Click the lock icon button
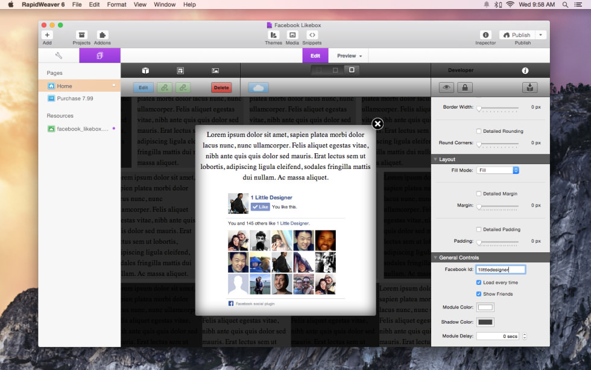This screenshot has height=370, width=591. coord(465,88)
